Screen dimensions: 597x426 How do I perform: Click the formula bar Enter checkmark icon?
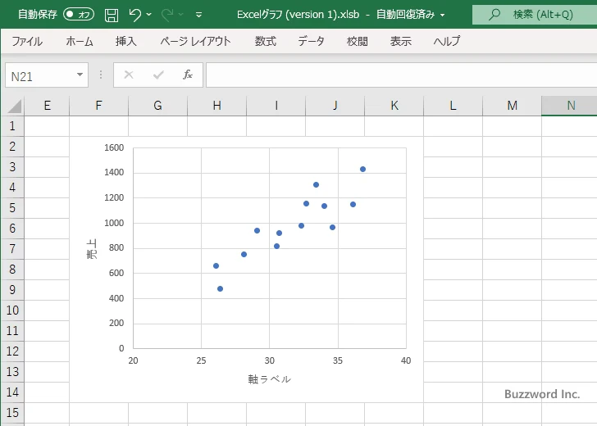click(158, 75)
